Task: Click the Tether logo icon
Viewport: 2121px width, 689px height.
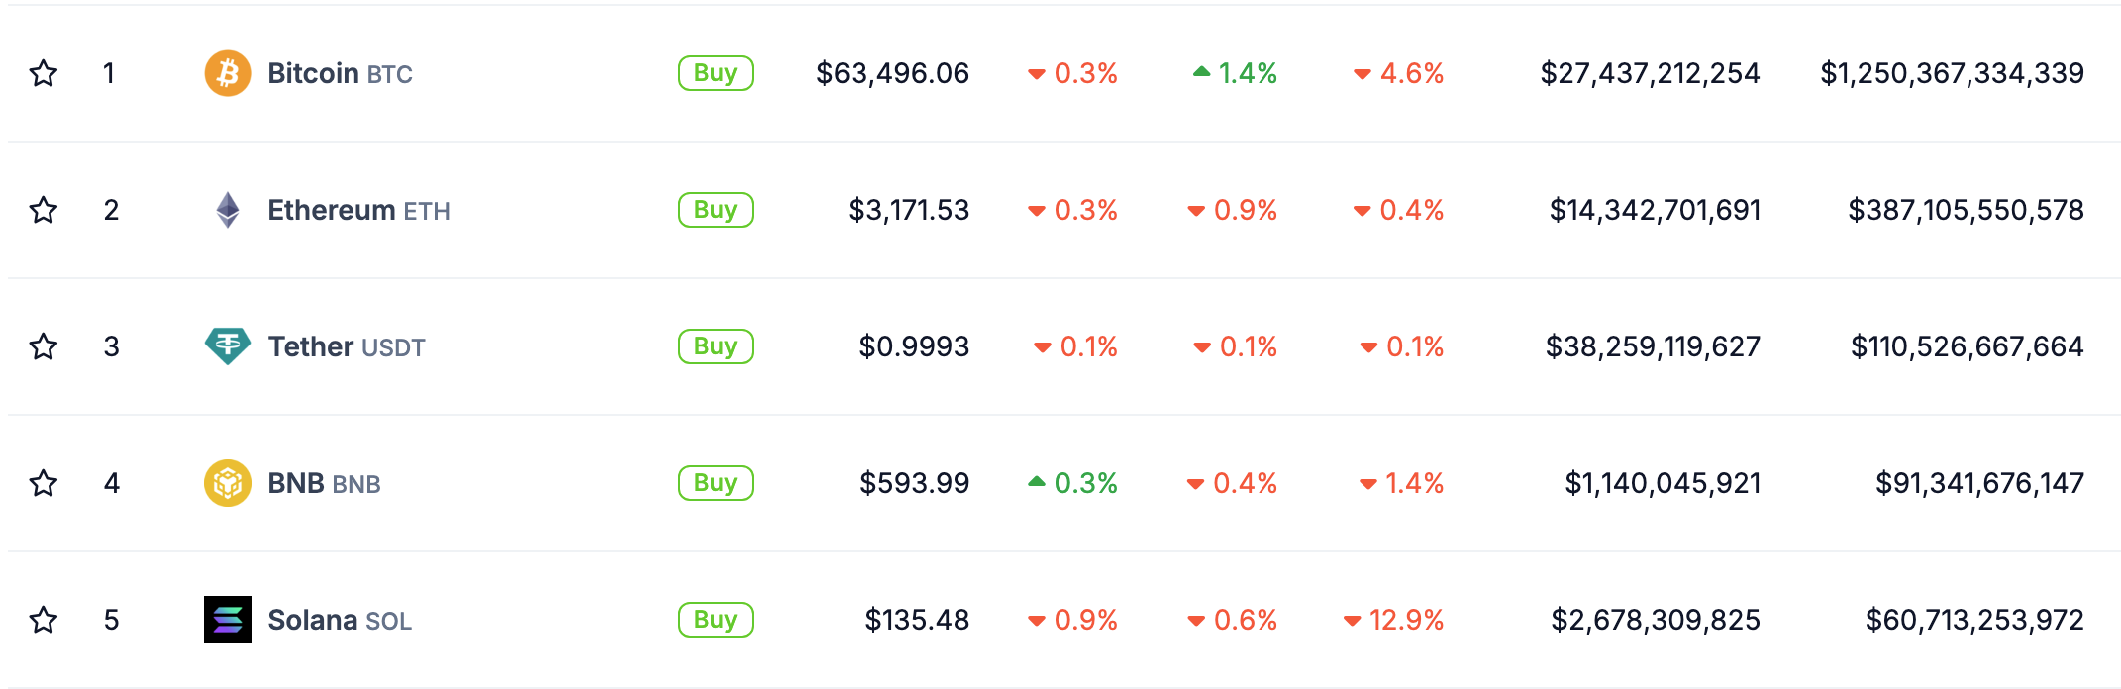Action: tap(228, 346)
